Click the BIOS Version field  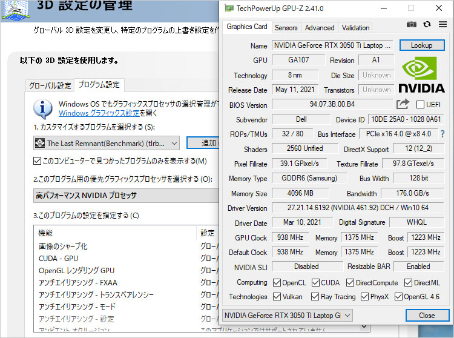332,104
